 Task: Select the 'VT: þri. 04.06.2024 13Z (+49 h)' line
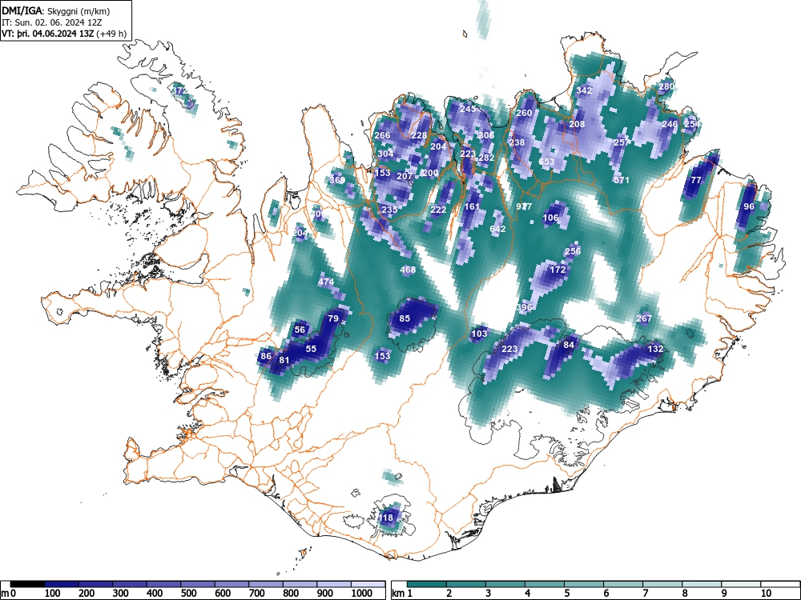[x=64, y=34]
